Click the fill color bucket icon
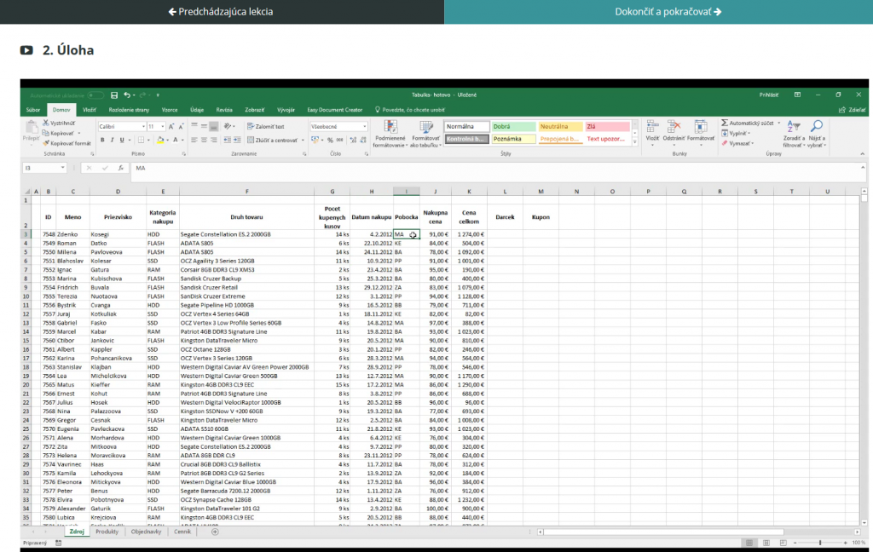873x552 pixels. (x=160, y=141)
